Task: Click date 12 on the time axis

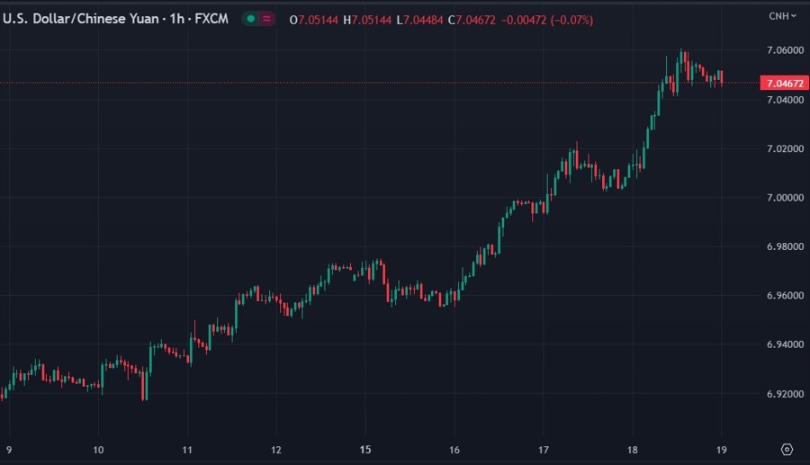Action: 276,450
